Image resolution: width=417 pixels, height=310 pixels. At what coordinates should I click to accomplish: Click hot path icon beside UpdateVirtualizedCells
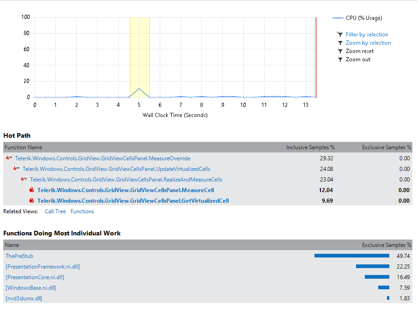(17, 169)
